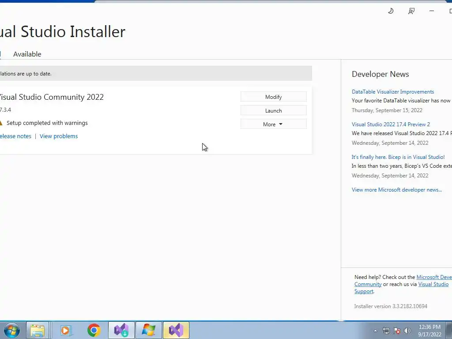Click the Installer version 3.3.2182.10694 text

pos(391,306)
